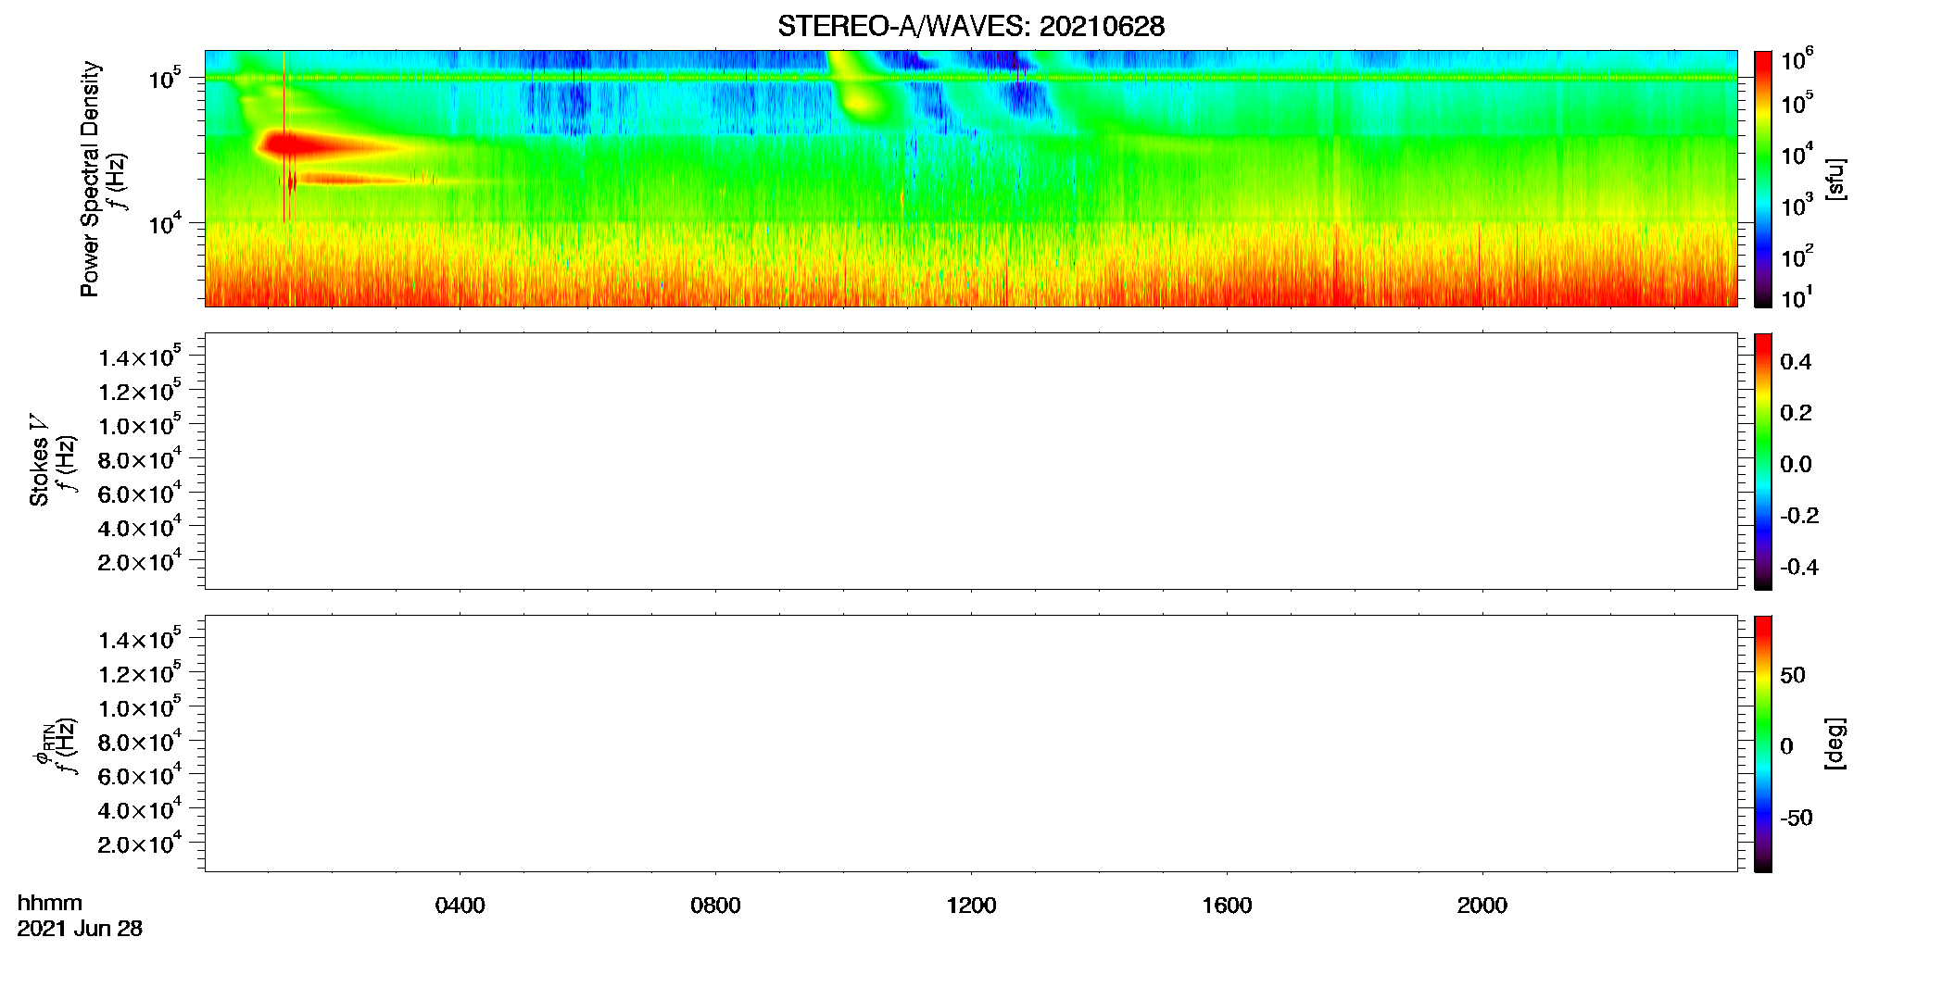1942x1000 pixels.
Task: Click the 0400 time tick label
Action: [460, 906]
